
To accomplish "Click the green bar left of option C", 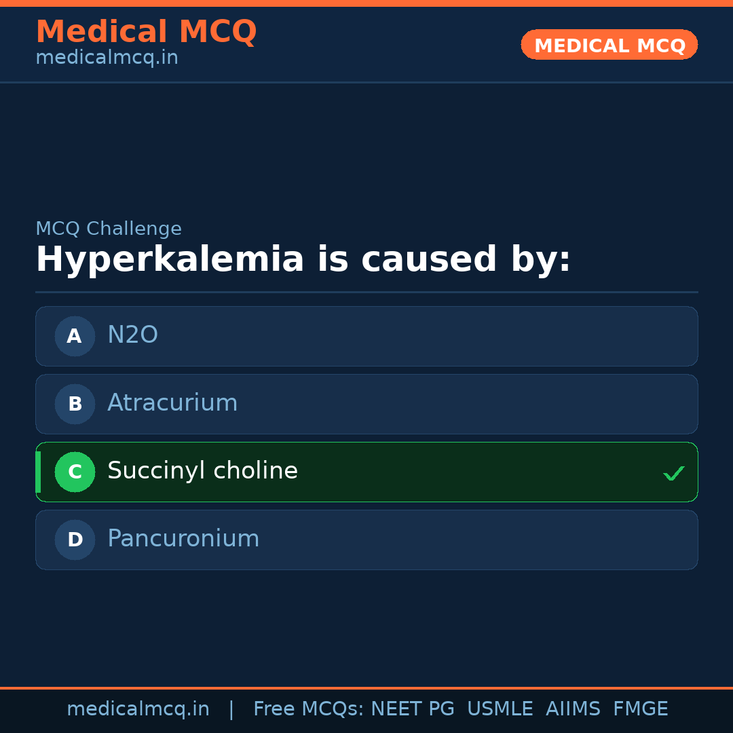I will pyautogui.click(x=38, y=472).
